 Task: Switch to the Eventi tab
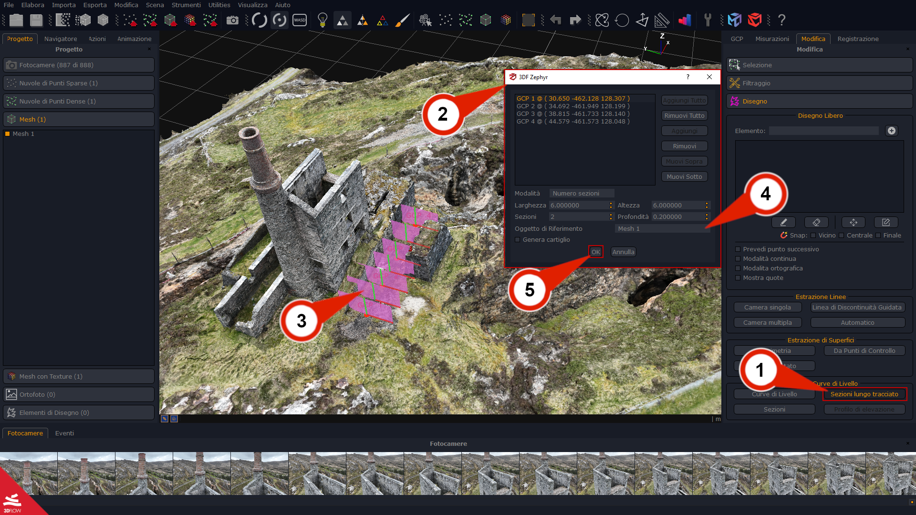pos(64,433)
